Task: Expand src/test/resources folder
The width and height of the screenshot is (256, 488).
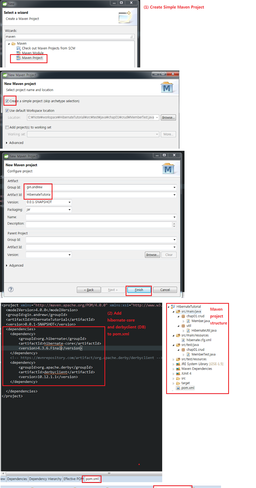Action: point(174,359)
